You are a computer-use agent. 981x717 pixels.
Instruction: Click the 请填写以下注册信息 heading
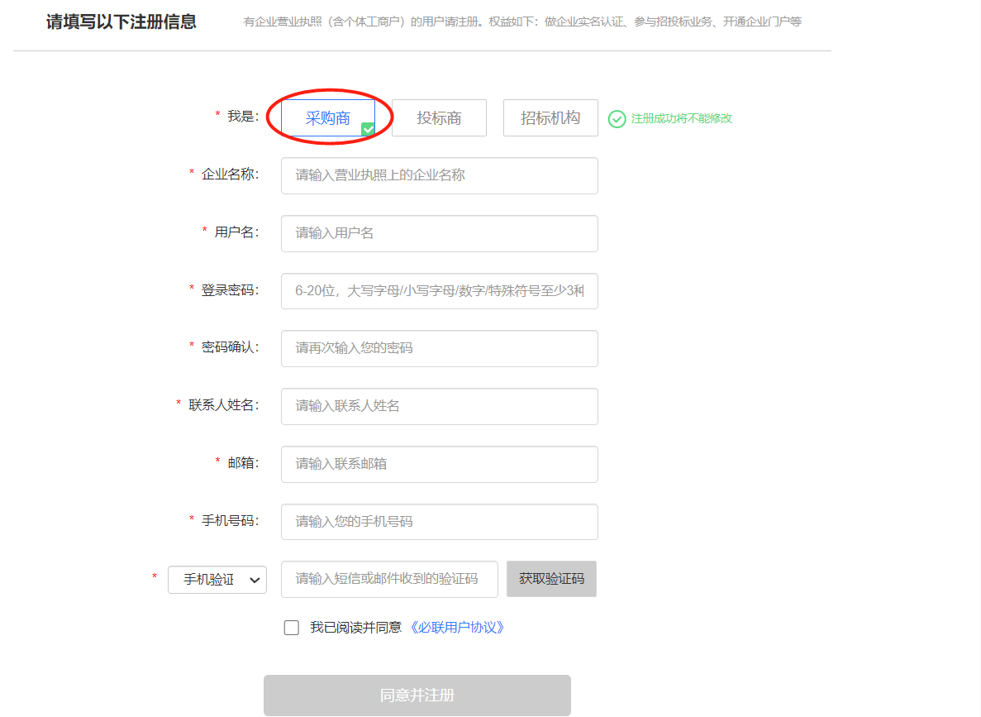pyautogui.click(x=121, y=22)
